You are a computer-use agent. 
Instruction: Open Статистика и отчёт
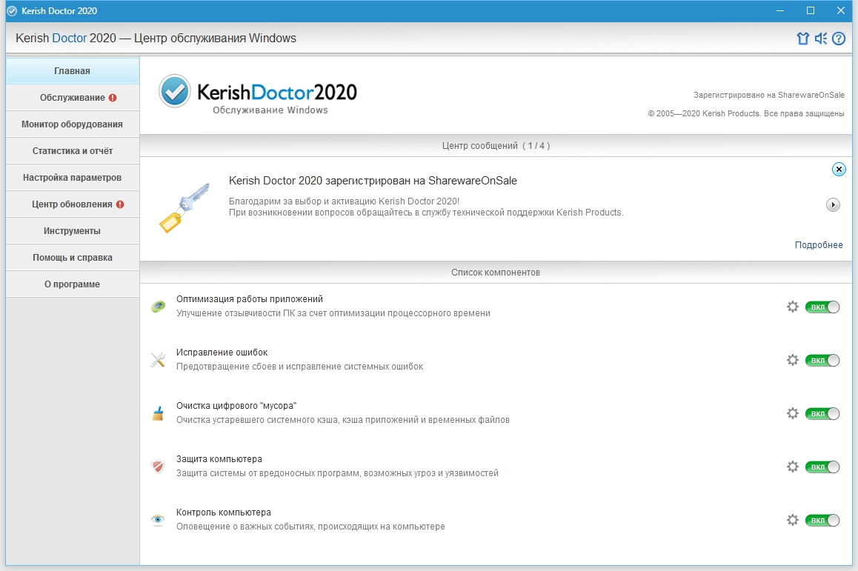(x=72, y=151)
